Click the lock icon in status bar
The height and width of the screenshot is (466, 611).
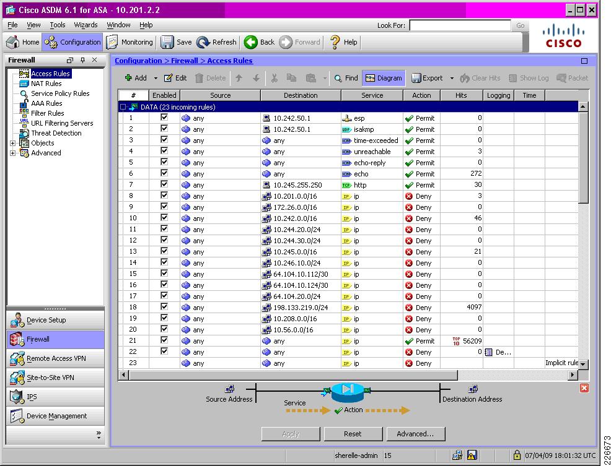[517, 455]
